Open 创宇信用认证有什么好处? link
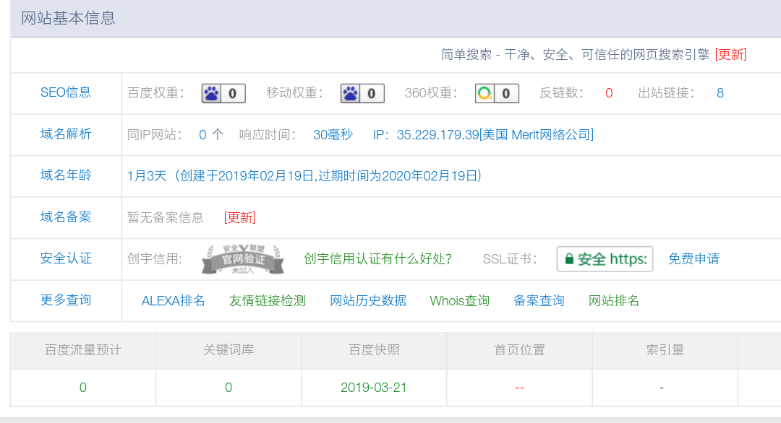The width and height of the screenshot is (781, 423). pos(378,259)
